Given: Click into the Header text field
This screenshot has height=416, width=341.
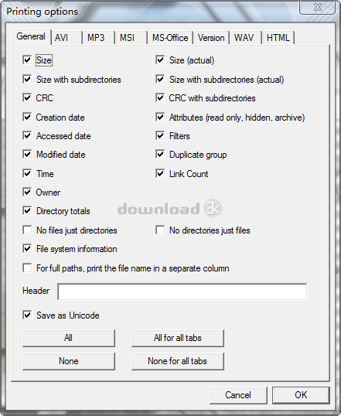Looking at the screenshot, I should pyautogui.click(x=182, y=292).
